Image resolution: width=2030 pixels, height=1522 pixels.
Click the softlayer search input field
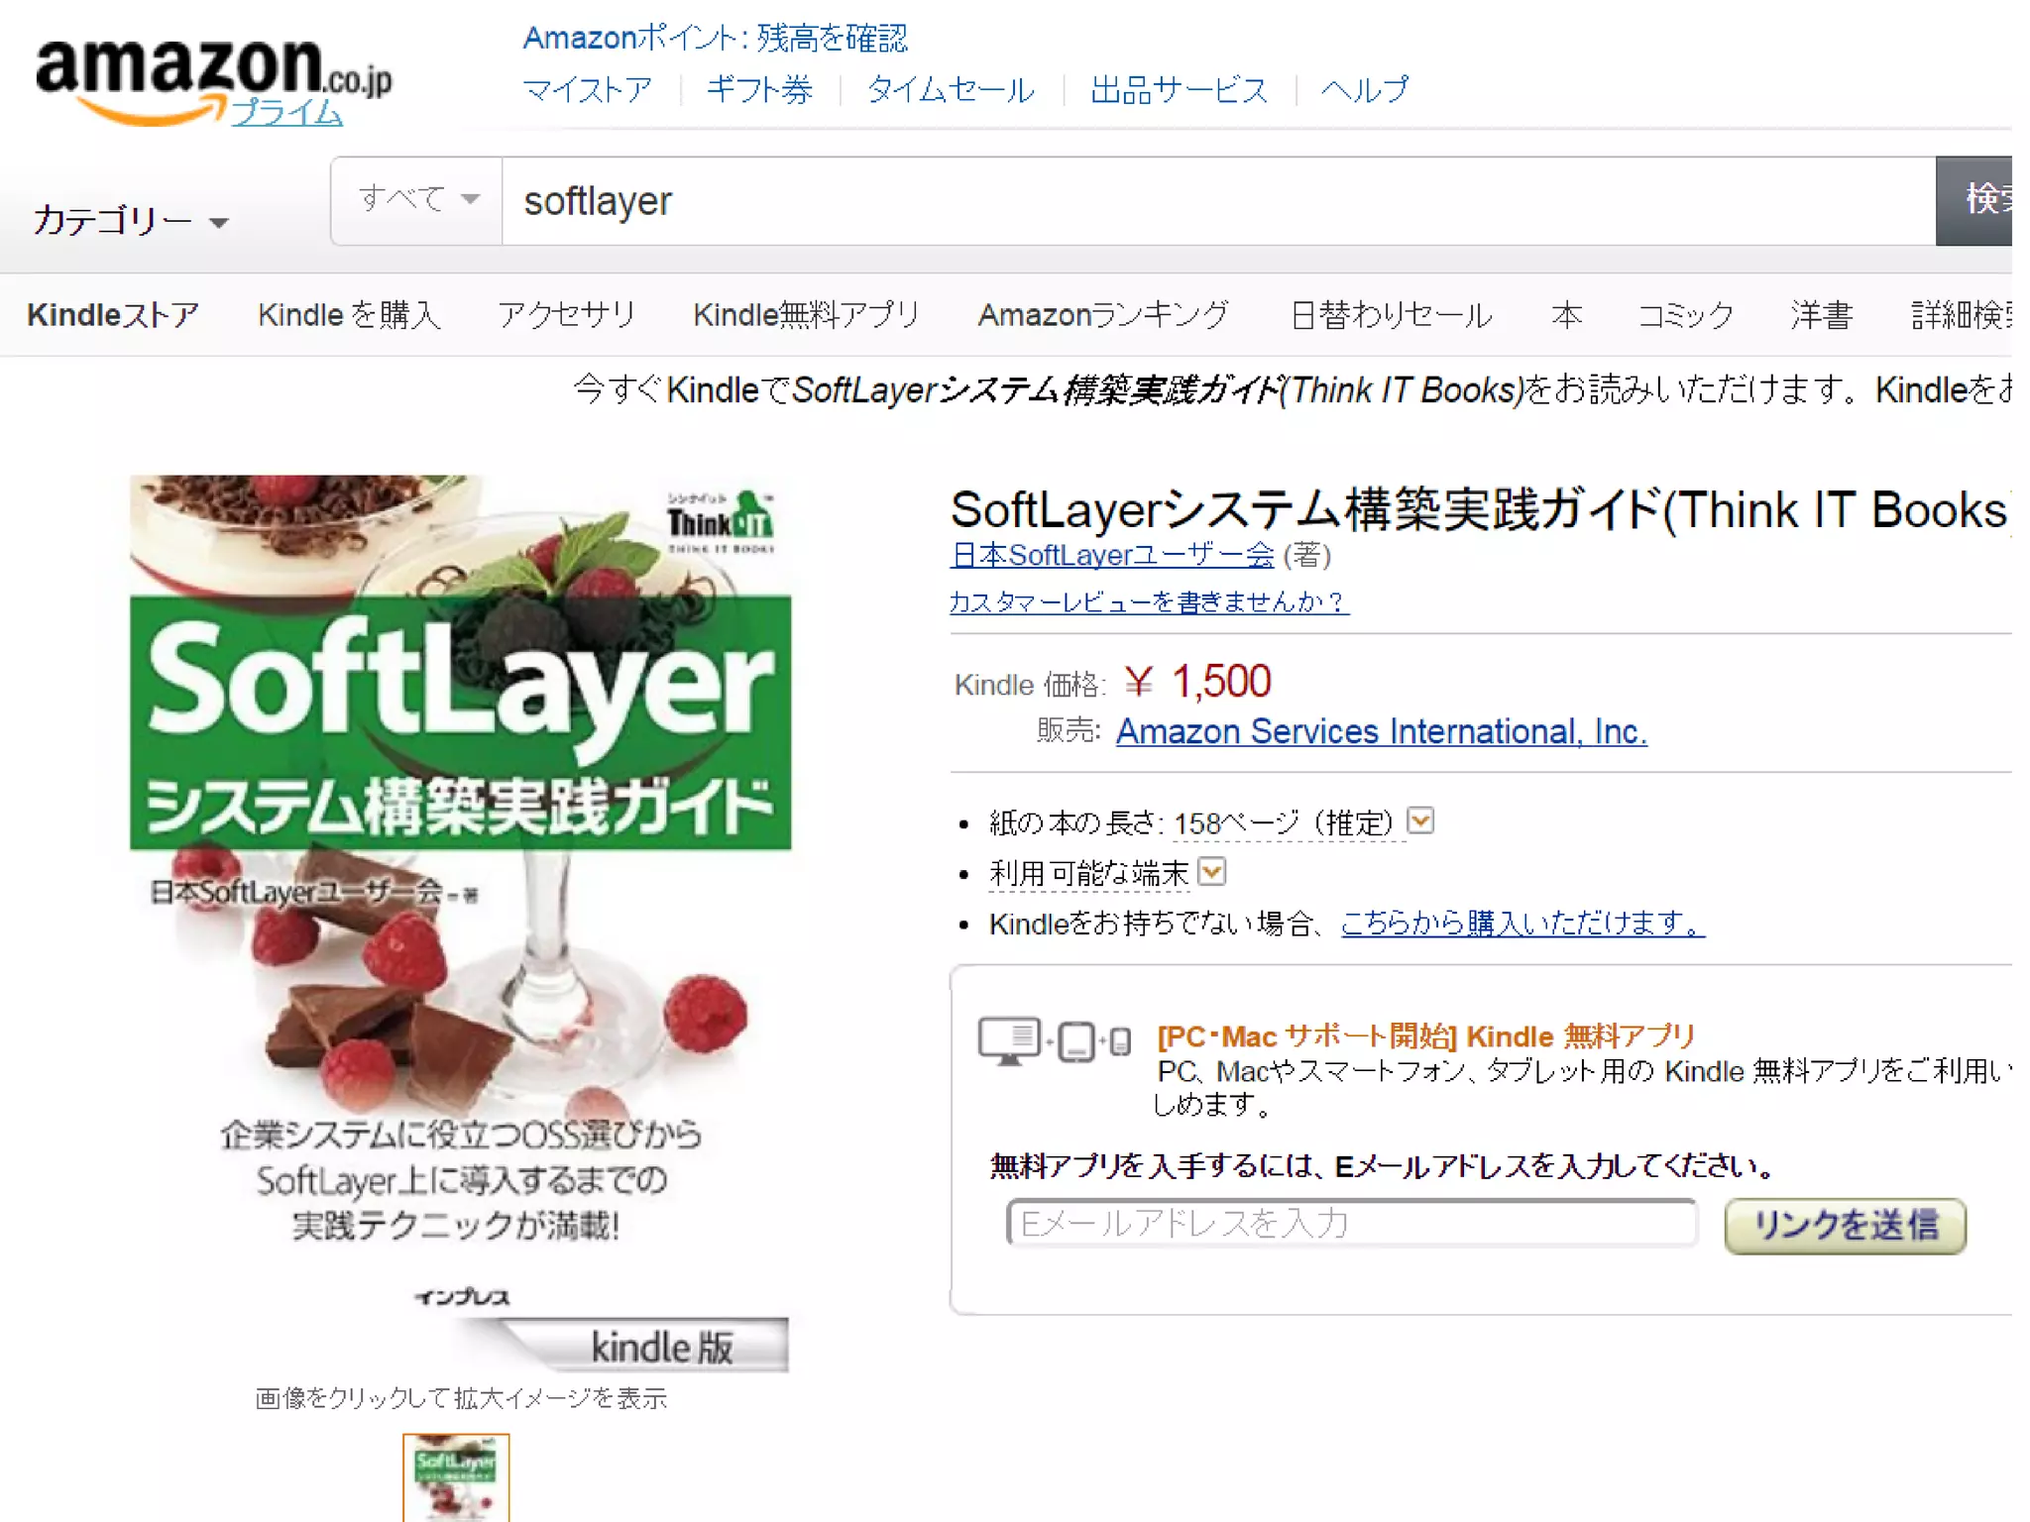[x=1218, y=200]
